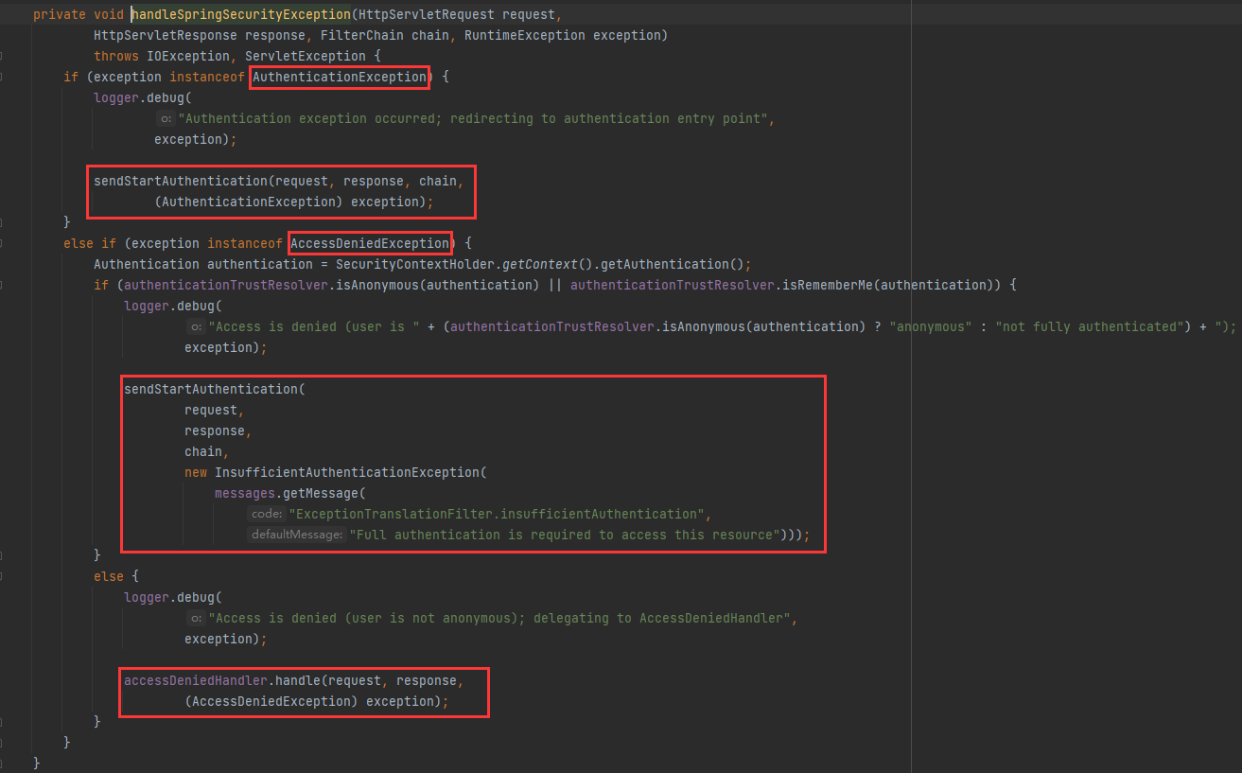Image resolution: width=1242 pixels, height=773 pixels.
Task: Click the standalone 'request,' argument line
Action: coord(215,410)
